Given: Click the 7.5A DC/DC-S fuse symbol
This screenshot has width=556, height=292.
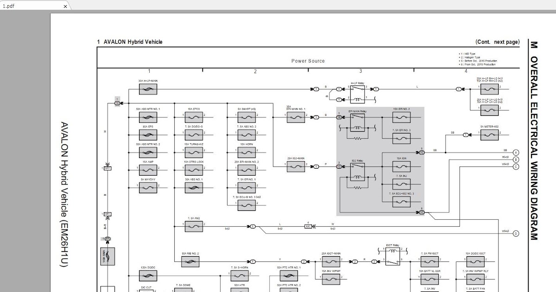Looking at the screenshot, I should (194, 134).
